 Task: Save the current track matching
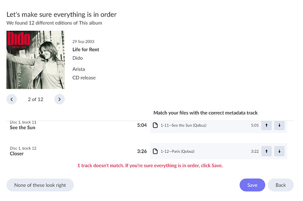coord(252,185)
